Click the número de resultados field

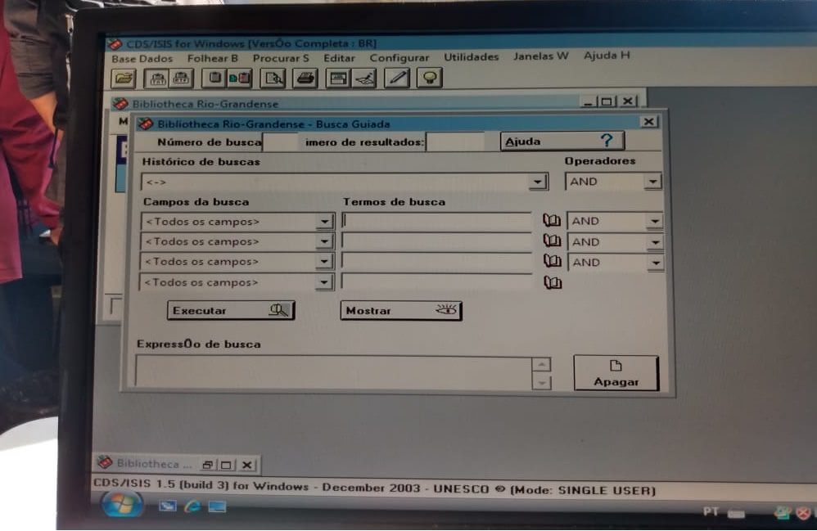click(455, 142)
